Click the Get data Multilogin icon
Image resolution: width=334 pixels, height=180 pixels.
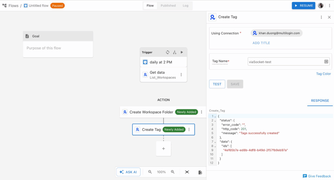click(145, 75)
